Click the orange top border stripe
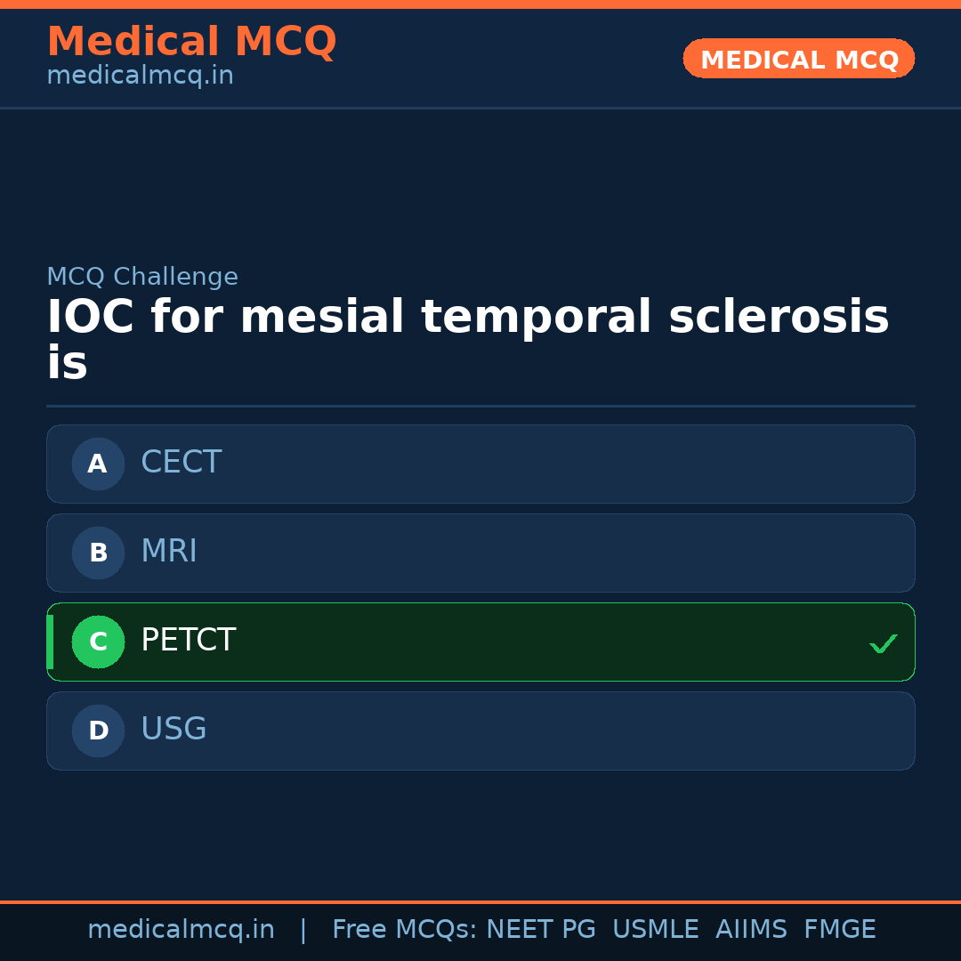Image resolution: width=961 pixels, height=961 pixels. click(480, 4)
